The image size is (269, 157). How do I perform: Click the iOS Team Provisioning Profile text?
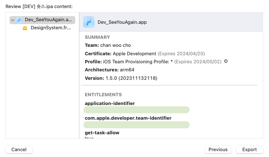tap(136, 62)
